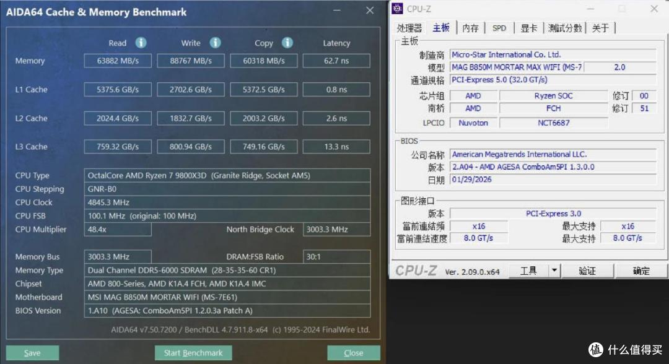Image resolution: width=669 pixels, height=364 pixels.
Task: Click L2 Cache Copy value 2003.2 GB/s
Action: click(x=264, y=118)
